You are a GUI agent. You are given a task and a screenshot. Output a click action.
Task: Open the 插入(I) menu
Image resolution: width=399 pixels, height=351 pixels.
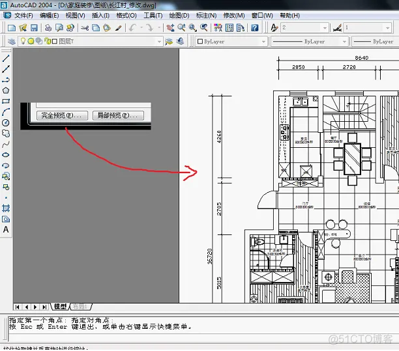[100, 16]
